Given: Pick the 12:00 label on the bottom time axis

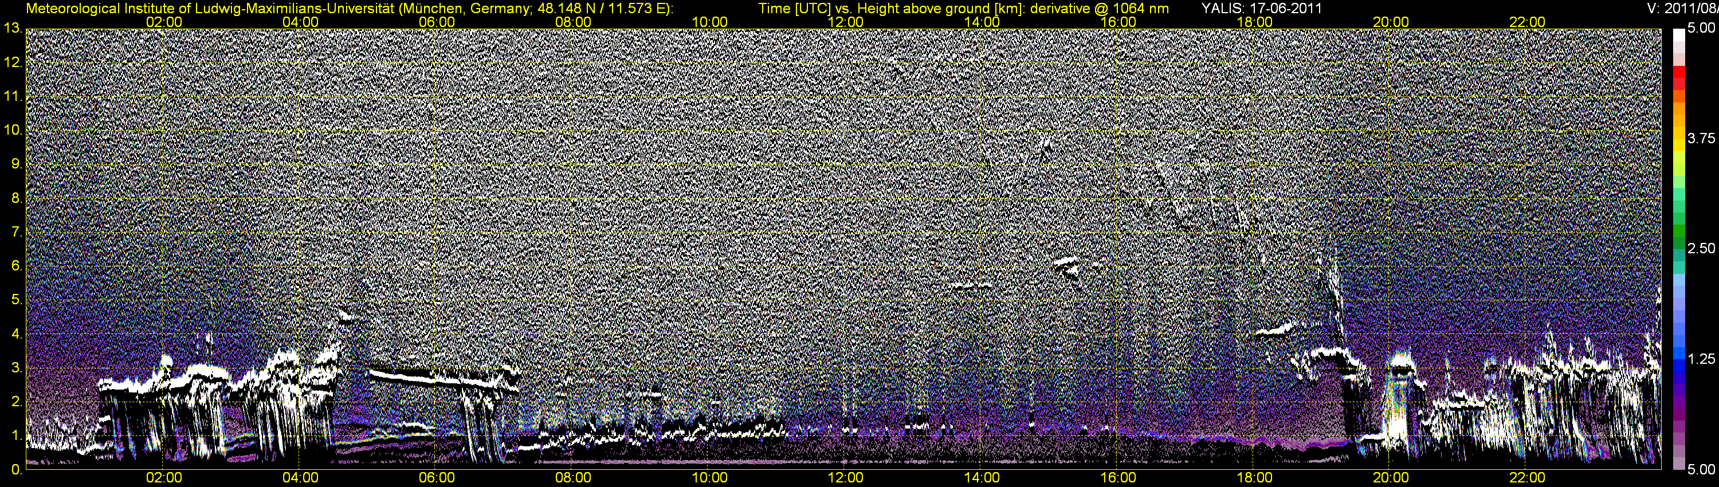Looking at the screenshot, I should tap(846, 478).
